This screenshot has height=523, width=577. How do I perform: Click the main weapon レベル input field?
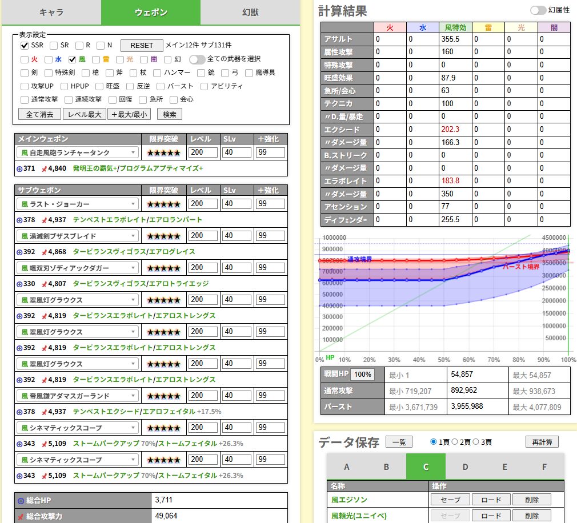[x=203, y=153]
